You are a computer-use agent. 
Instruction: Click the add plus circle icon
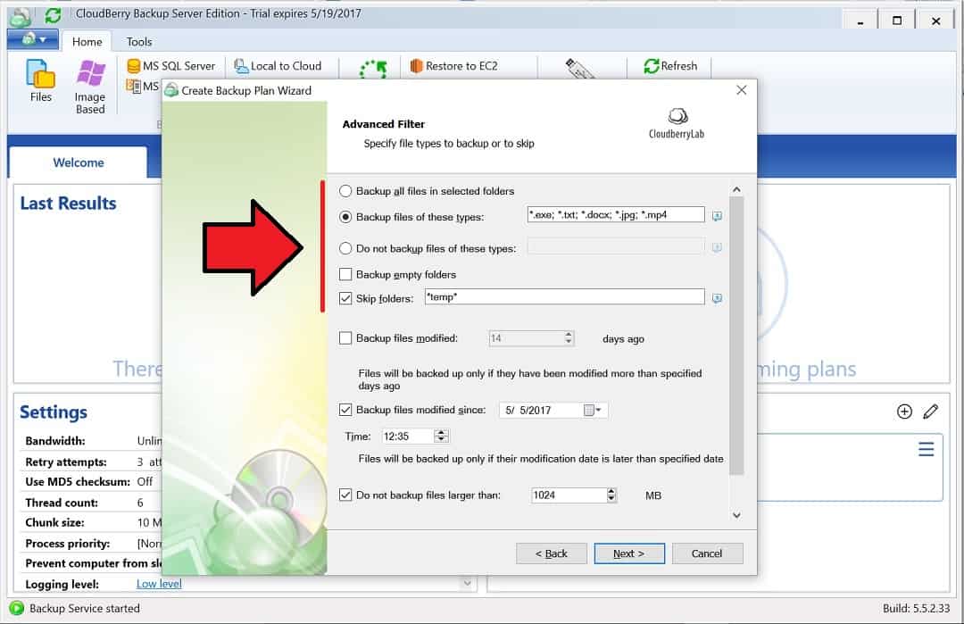pyautogui.click(x=904, y=412)
